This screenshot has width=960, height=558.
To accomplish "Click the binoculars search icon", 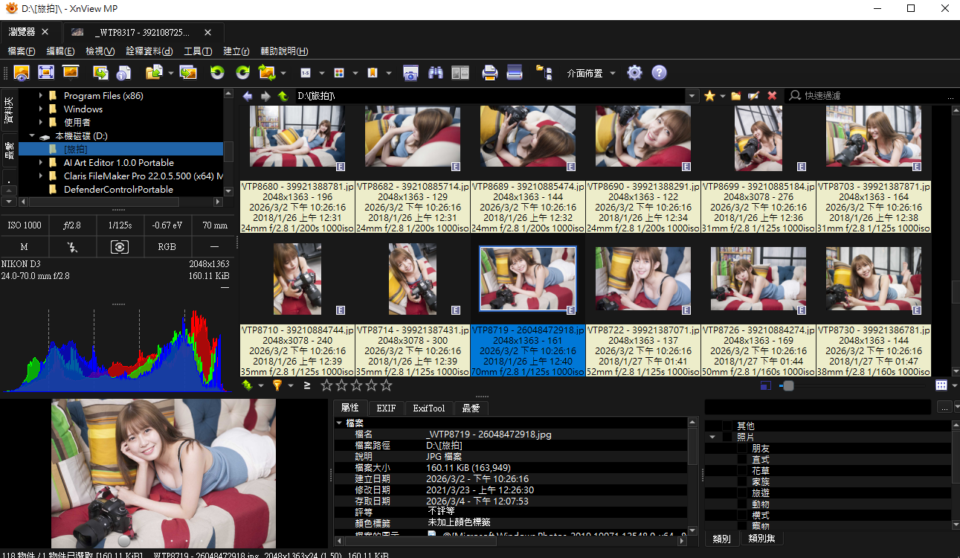I will 436,73.
